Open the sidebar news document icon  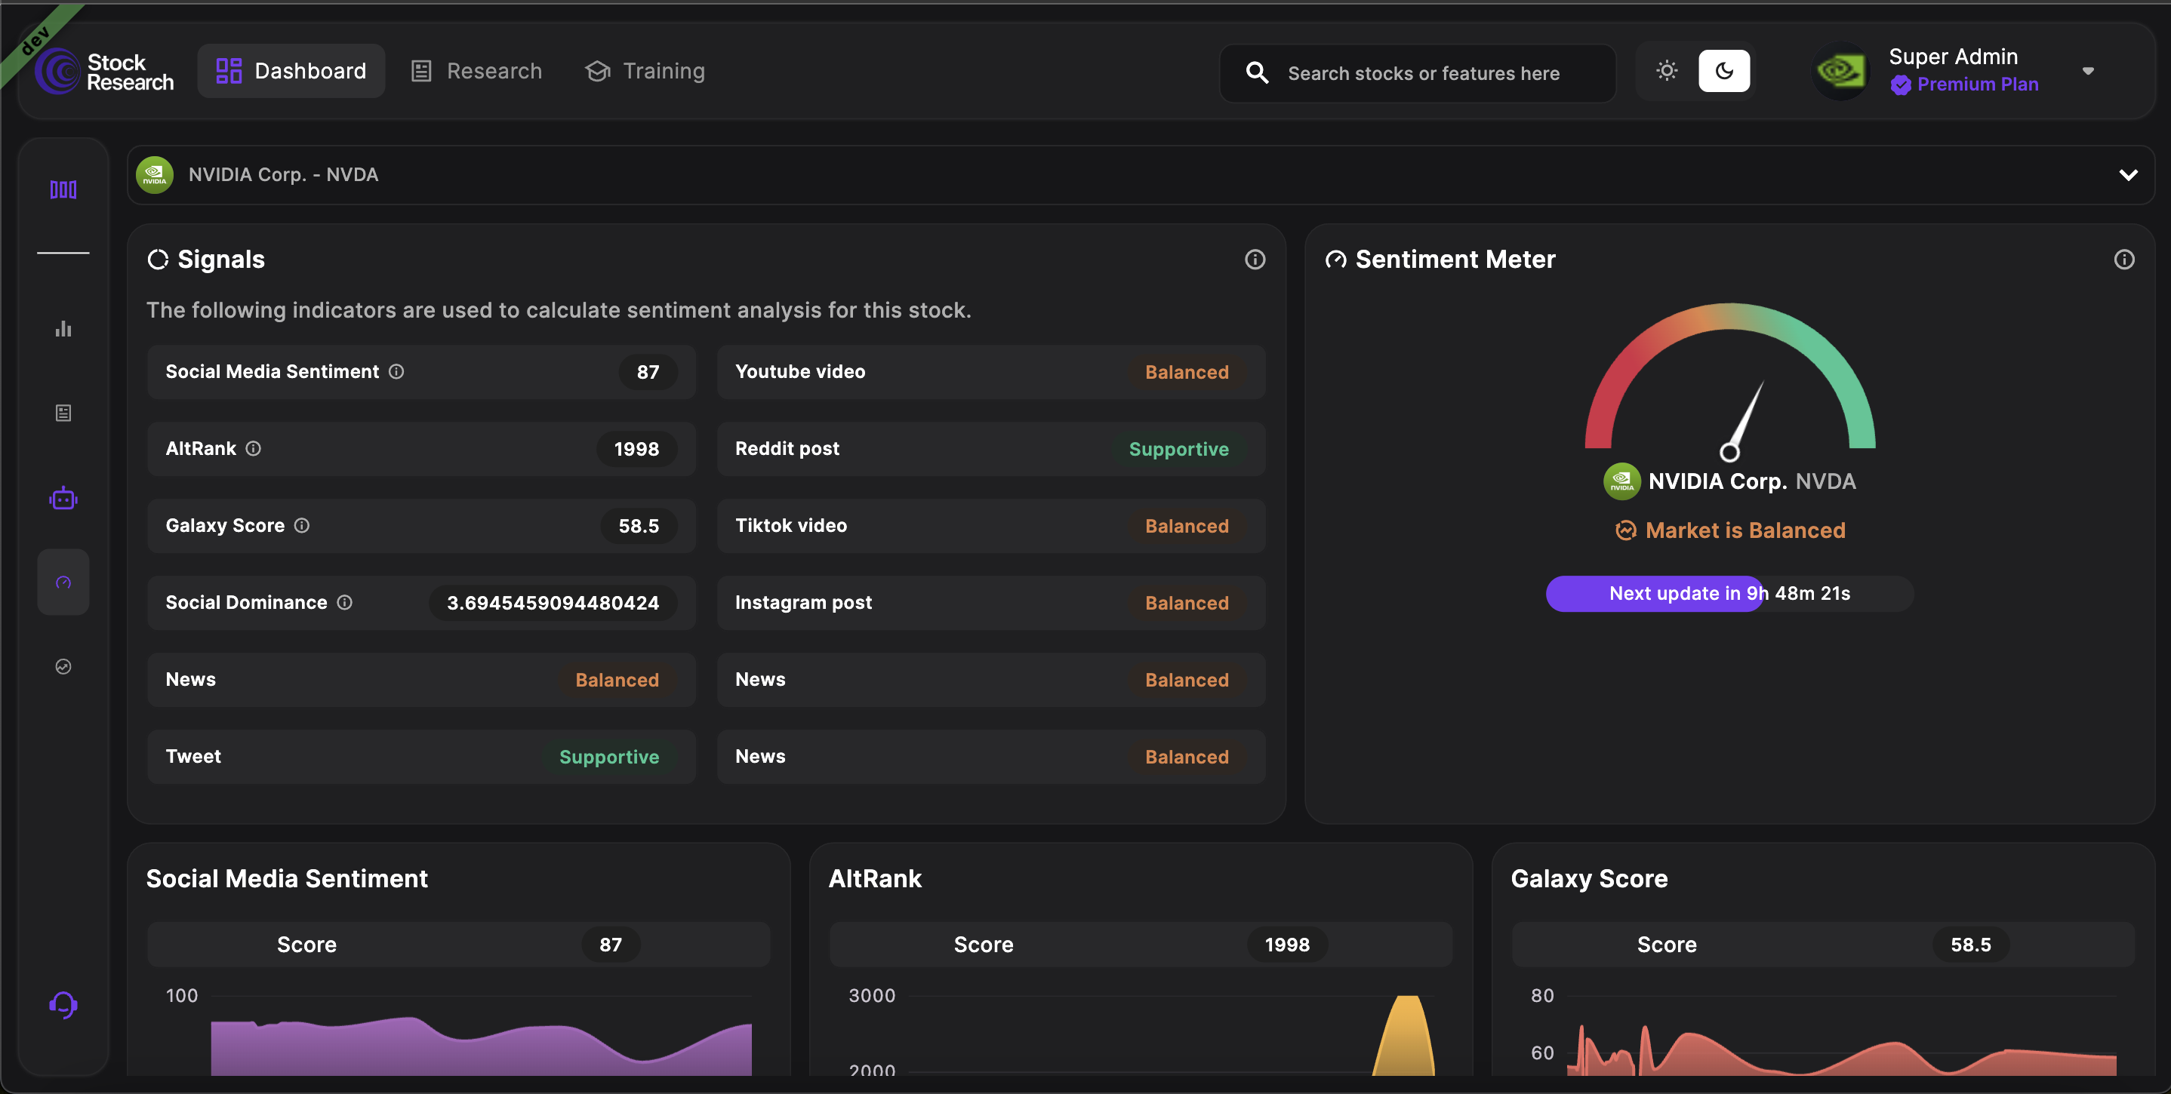63,413
